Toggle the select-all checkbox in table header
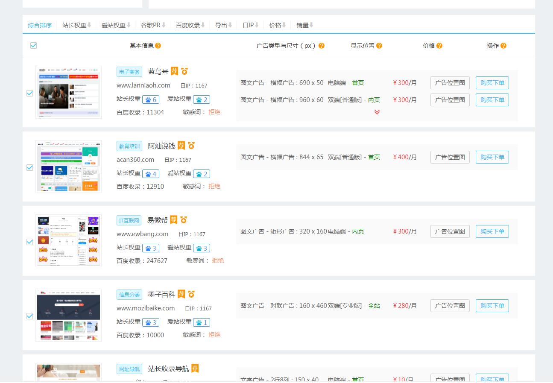The height and width of the screenshot is (383, 553). pyautogui.click(x=34, y=46)
